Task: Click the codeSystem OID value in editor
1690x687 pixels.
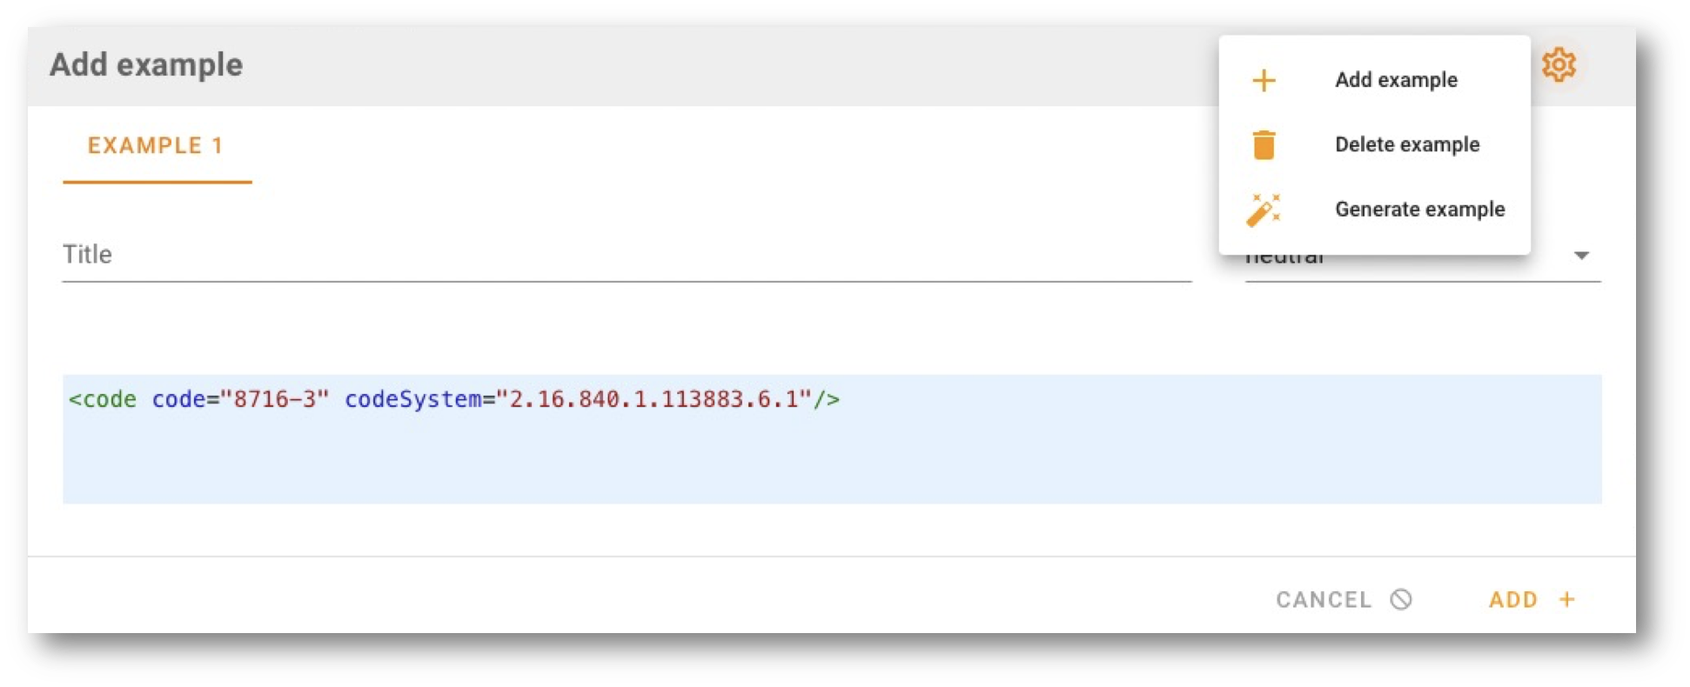Action: pyautogui.click(x=654, y=400)
